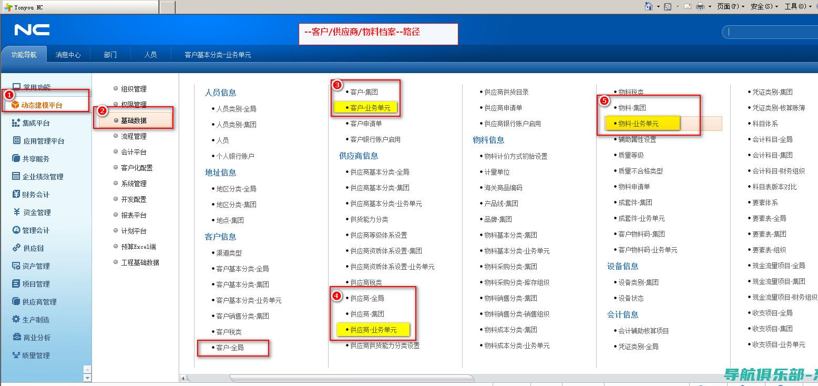Click the 资金管理 yen symbol icon
This screenshot has width=818, height=386.
[x=16, y=212]
